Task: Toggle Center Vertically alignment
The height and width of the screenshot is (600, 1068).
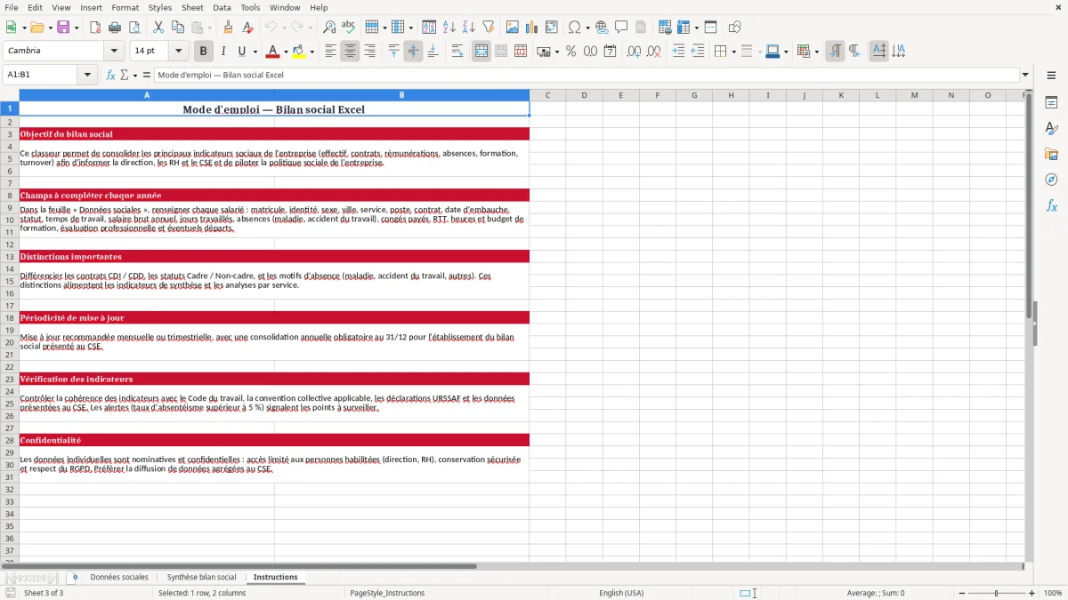Action: click(413, 52)
